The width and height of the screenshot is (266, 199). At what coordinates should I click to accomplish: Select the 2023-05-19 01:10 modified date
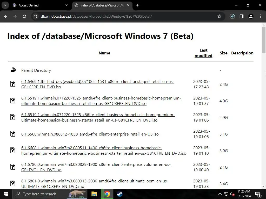click(202, 151)
